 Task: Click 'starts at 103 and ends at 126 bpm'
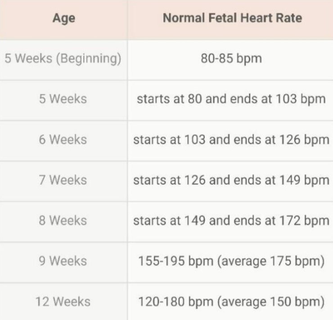(x=231, y=139)
